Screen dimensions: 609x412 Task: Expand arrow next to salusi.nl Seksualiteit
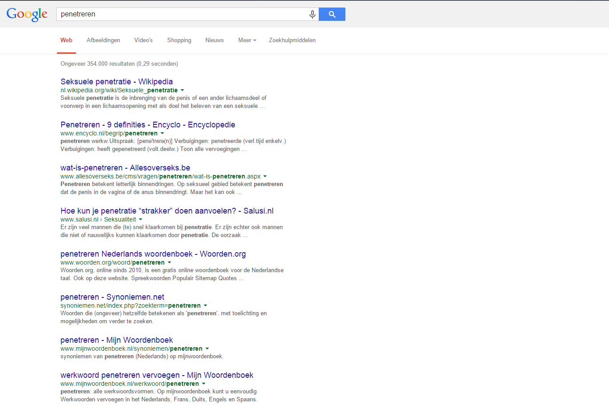[x=140, y=219]
